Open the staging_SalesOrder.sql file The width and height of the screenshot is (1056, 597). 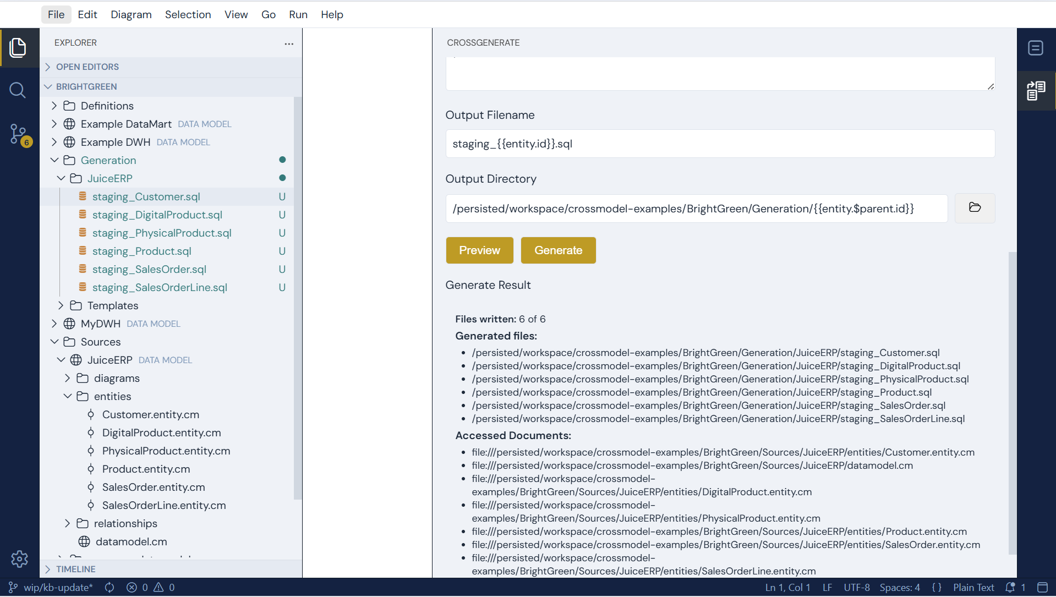coord(149,269)
